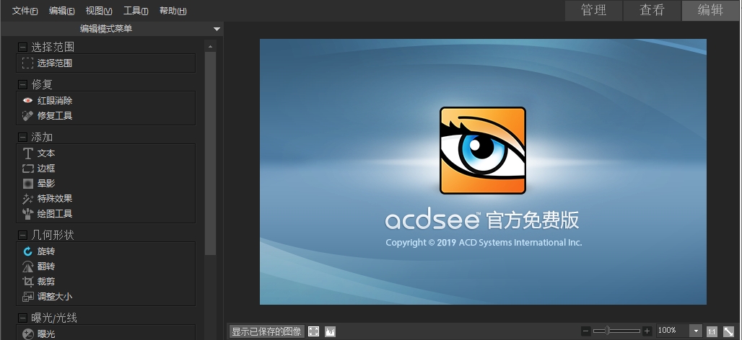Switch to the 管理 mode tab
The image size is (742, 340).
[x=593, y=10]
